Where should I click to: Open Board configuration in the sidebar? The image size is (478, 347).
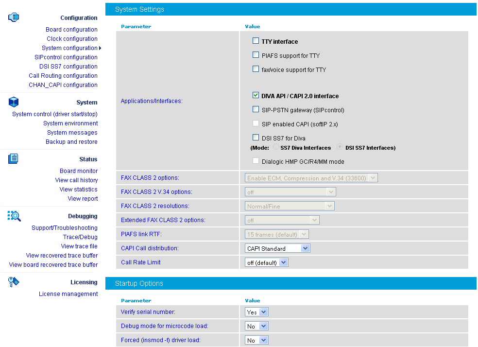click(71, 30)
